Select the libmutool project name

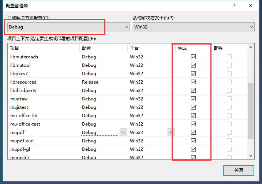click(20, 65)
